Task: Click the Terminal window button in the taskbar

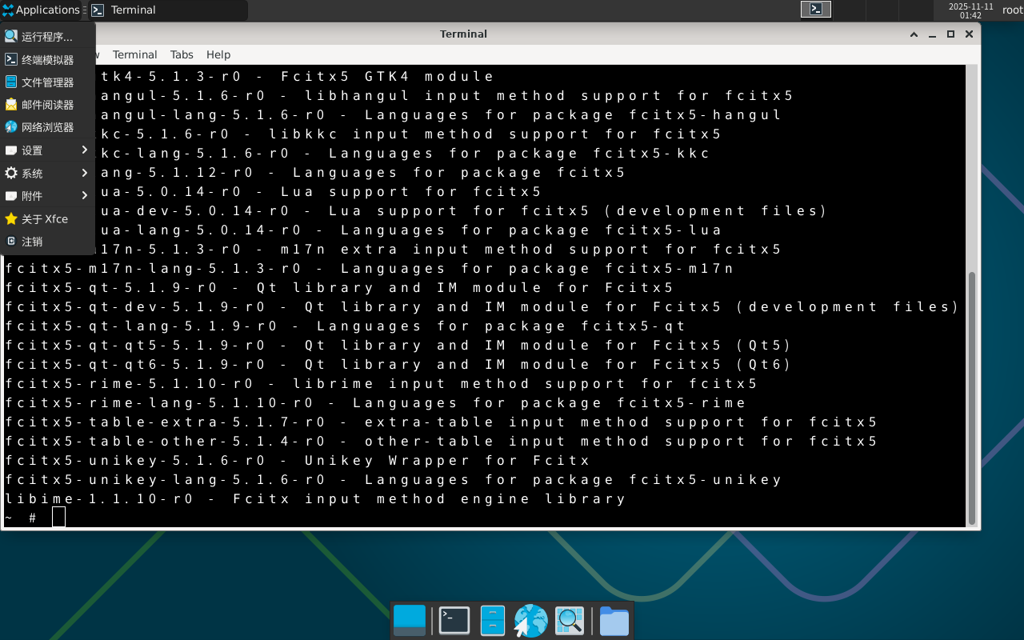Action: 166,10
